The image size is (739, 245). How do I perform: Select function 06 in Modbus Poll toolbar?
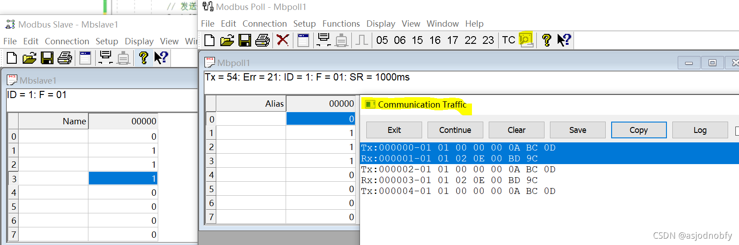[400, 40]
